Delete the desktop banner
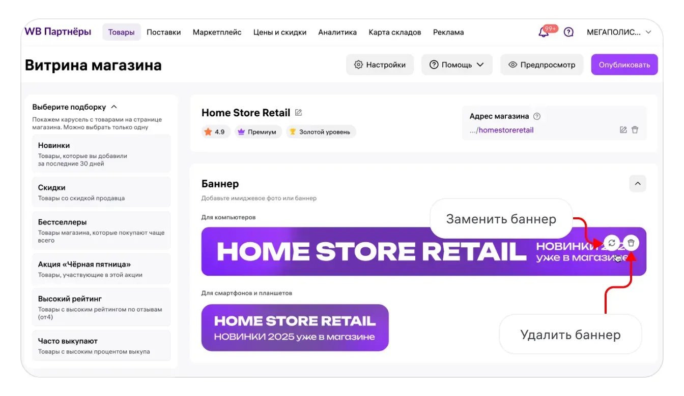Viewport: 684px width, 396px height. (x=632, y=243)
